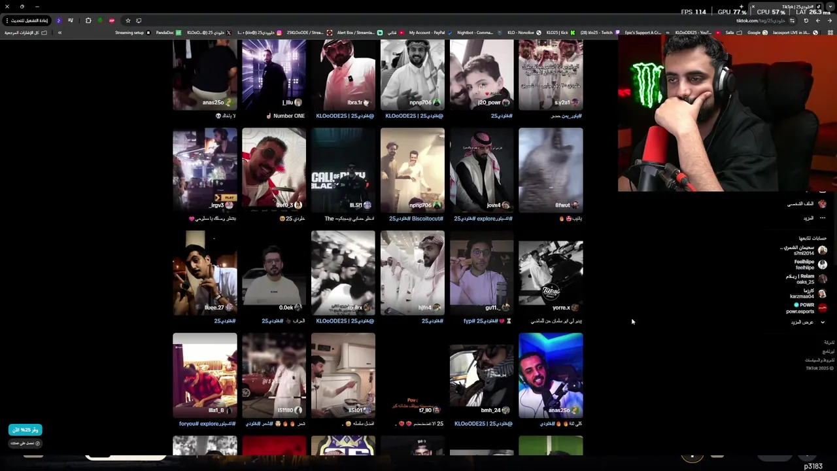Open the My Account - PayPal bookmark
Screen dimensions: 837x471
(430, 33)
